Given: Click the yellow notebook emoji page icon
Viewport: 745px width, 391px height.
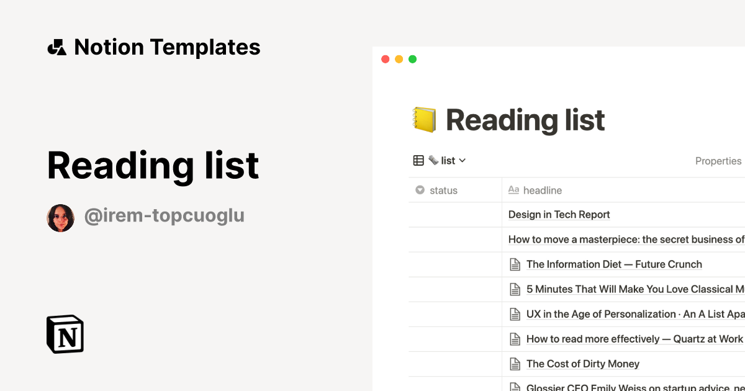Looking at the screenshot, I should 425,120.
